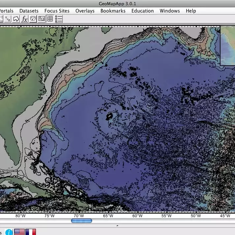
Task: Open the layer list icon
Action: (x=59, y=19)
